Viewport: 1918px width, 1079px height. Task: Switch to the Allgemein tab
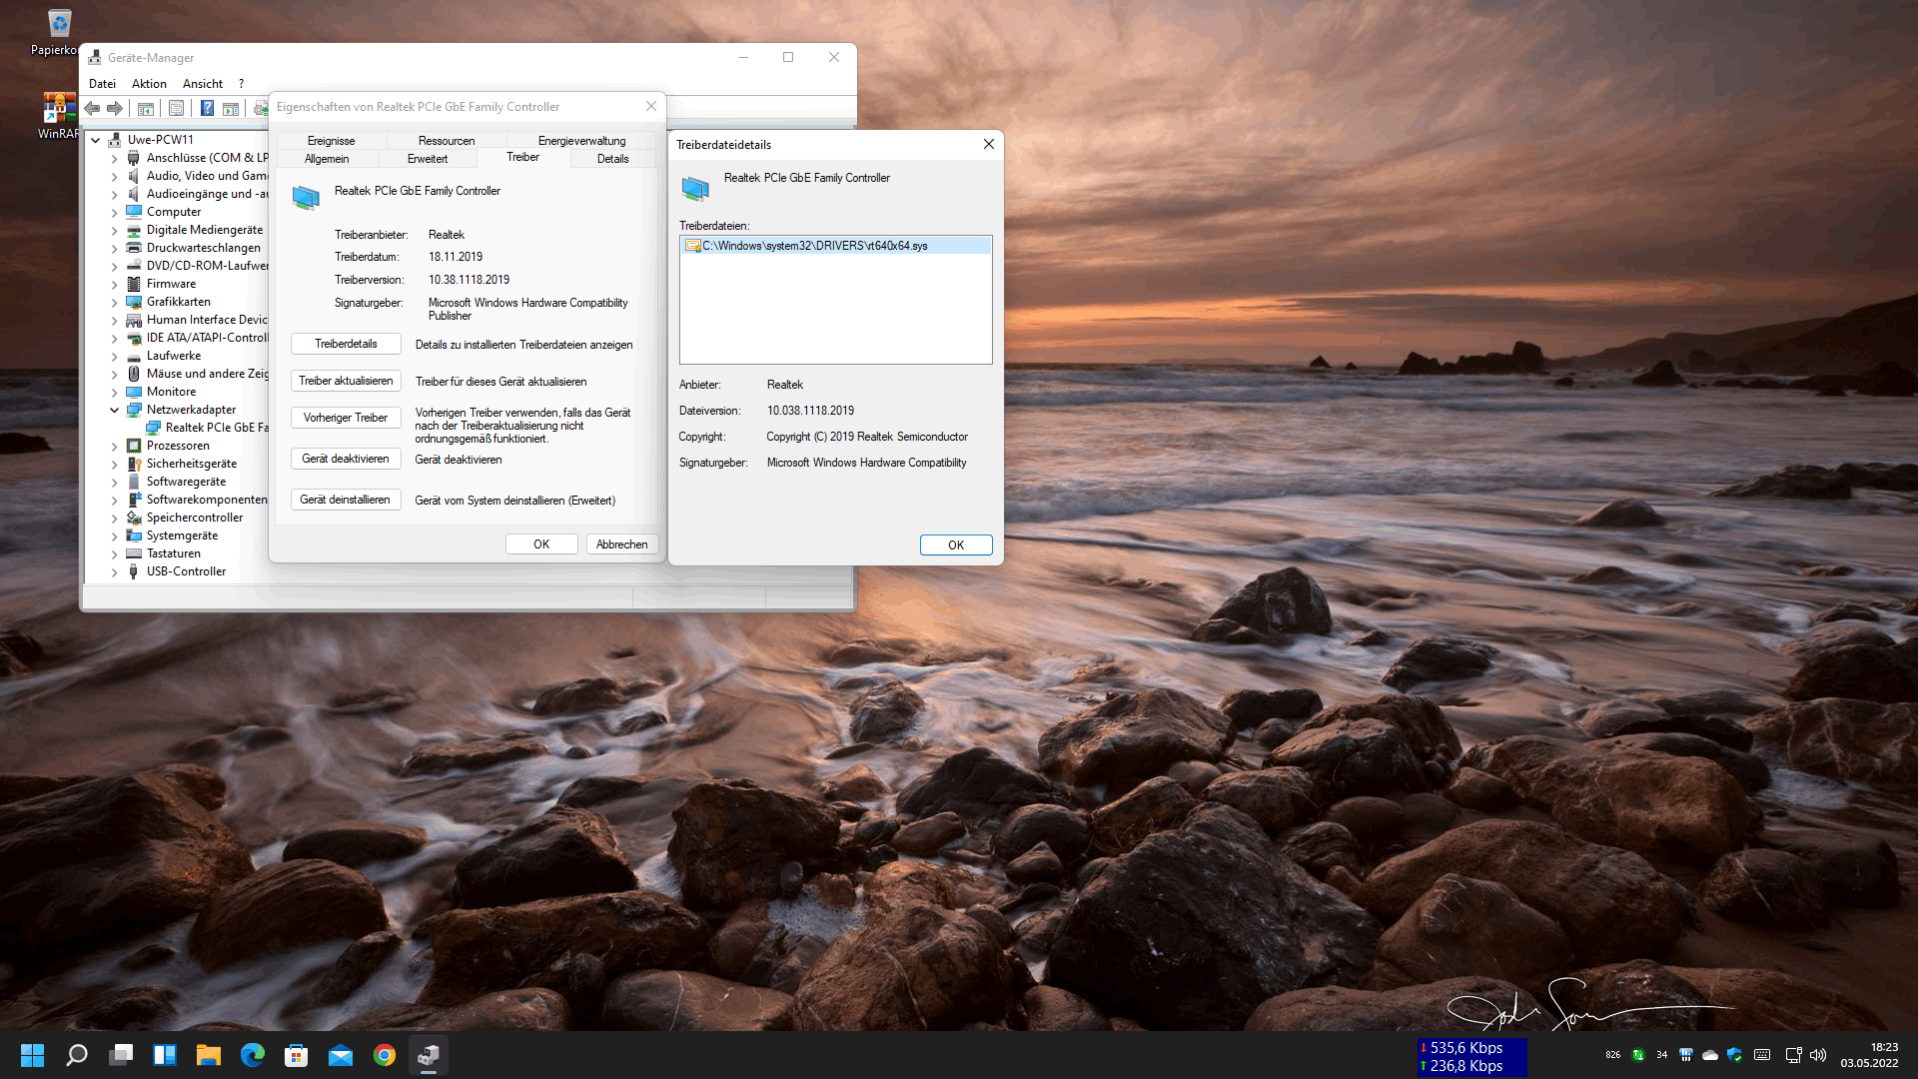tap(327, 159)
